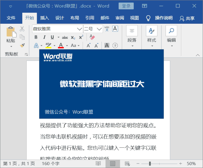Toggle Italic formatting
This screenshot has height=168, width=203.
(x=44, y=37)
